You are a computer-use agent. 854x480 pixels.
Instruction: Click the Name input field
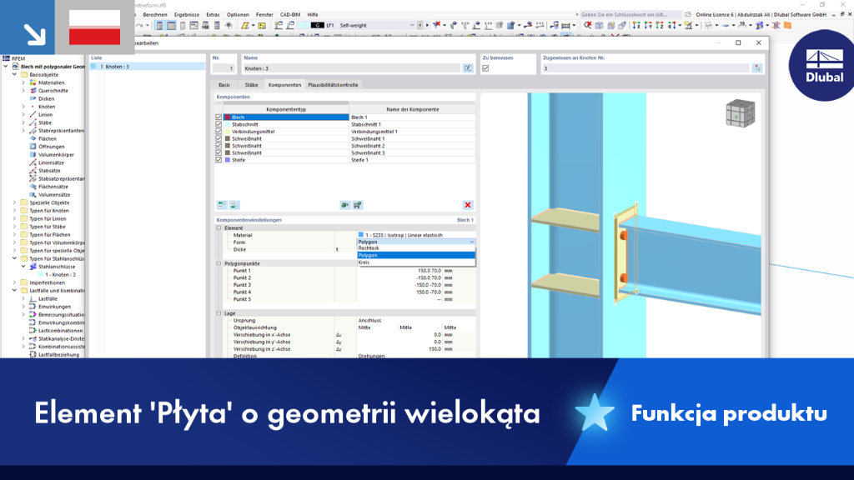(351, 68)
